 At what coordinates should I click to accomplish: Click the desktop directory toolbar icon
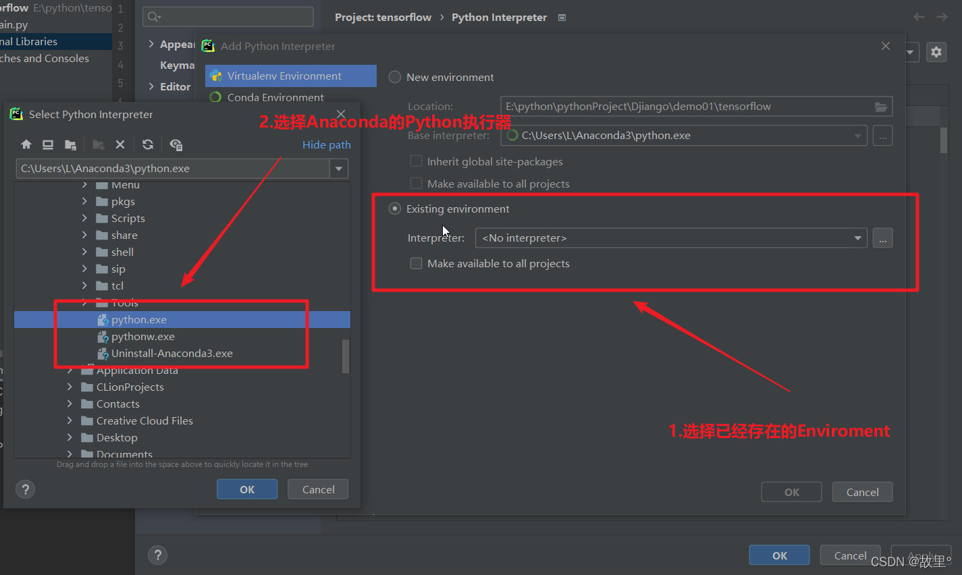[48, 144]
